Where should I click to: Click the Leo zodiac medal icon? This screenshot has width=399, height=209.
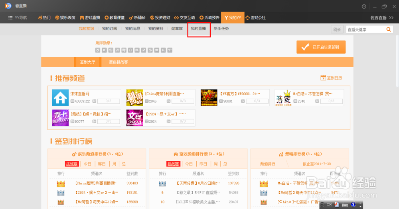point(117,50)
